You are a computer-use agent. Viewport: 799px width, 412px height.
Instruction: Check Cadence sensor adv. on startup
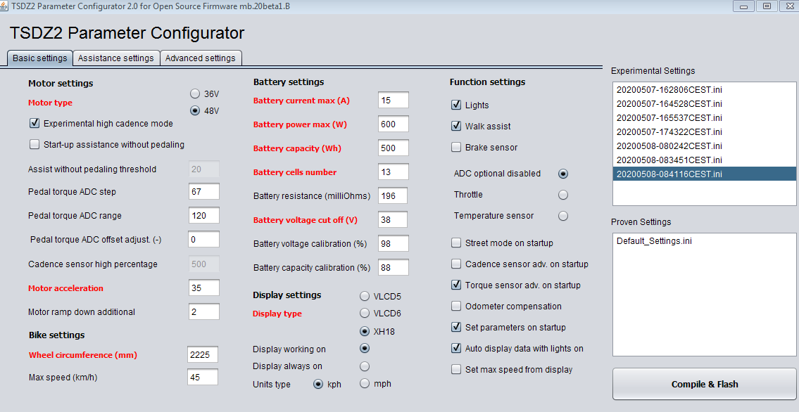pyautogui.click(x=456, y=264)
